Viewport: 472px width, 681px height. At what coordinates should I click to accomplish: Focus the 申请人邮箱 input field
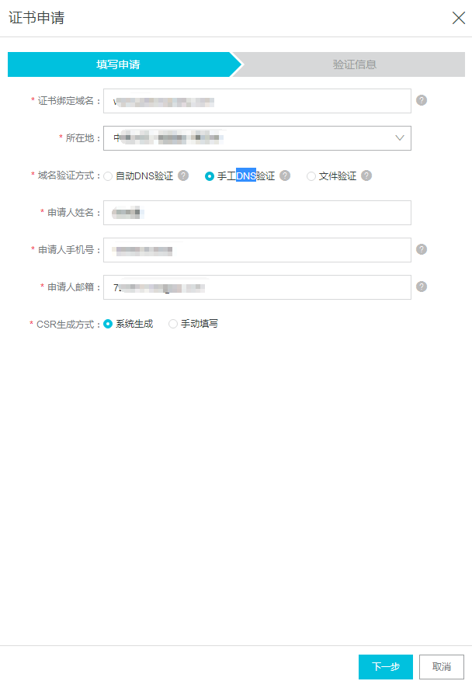(x=256, y=287)
